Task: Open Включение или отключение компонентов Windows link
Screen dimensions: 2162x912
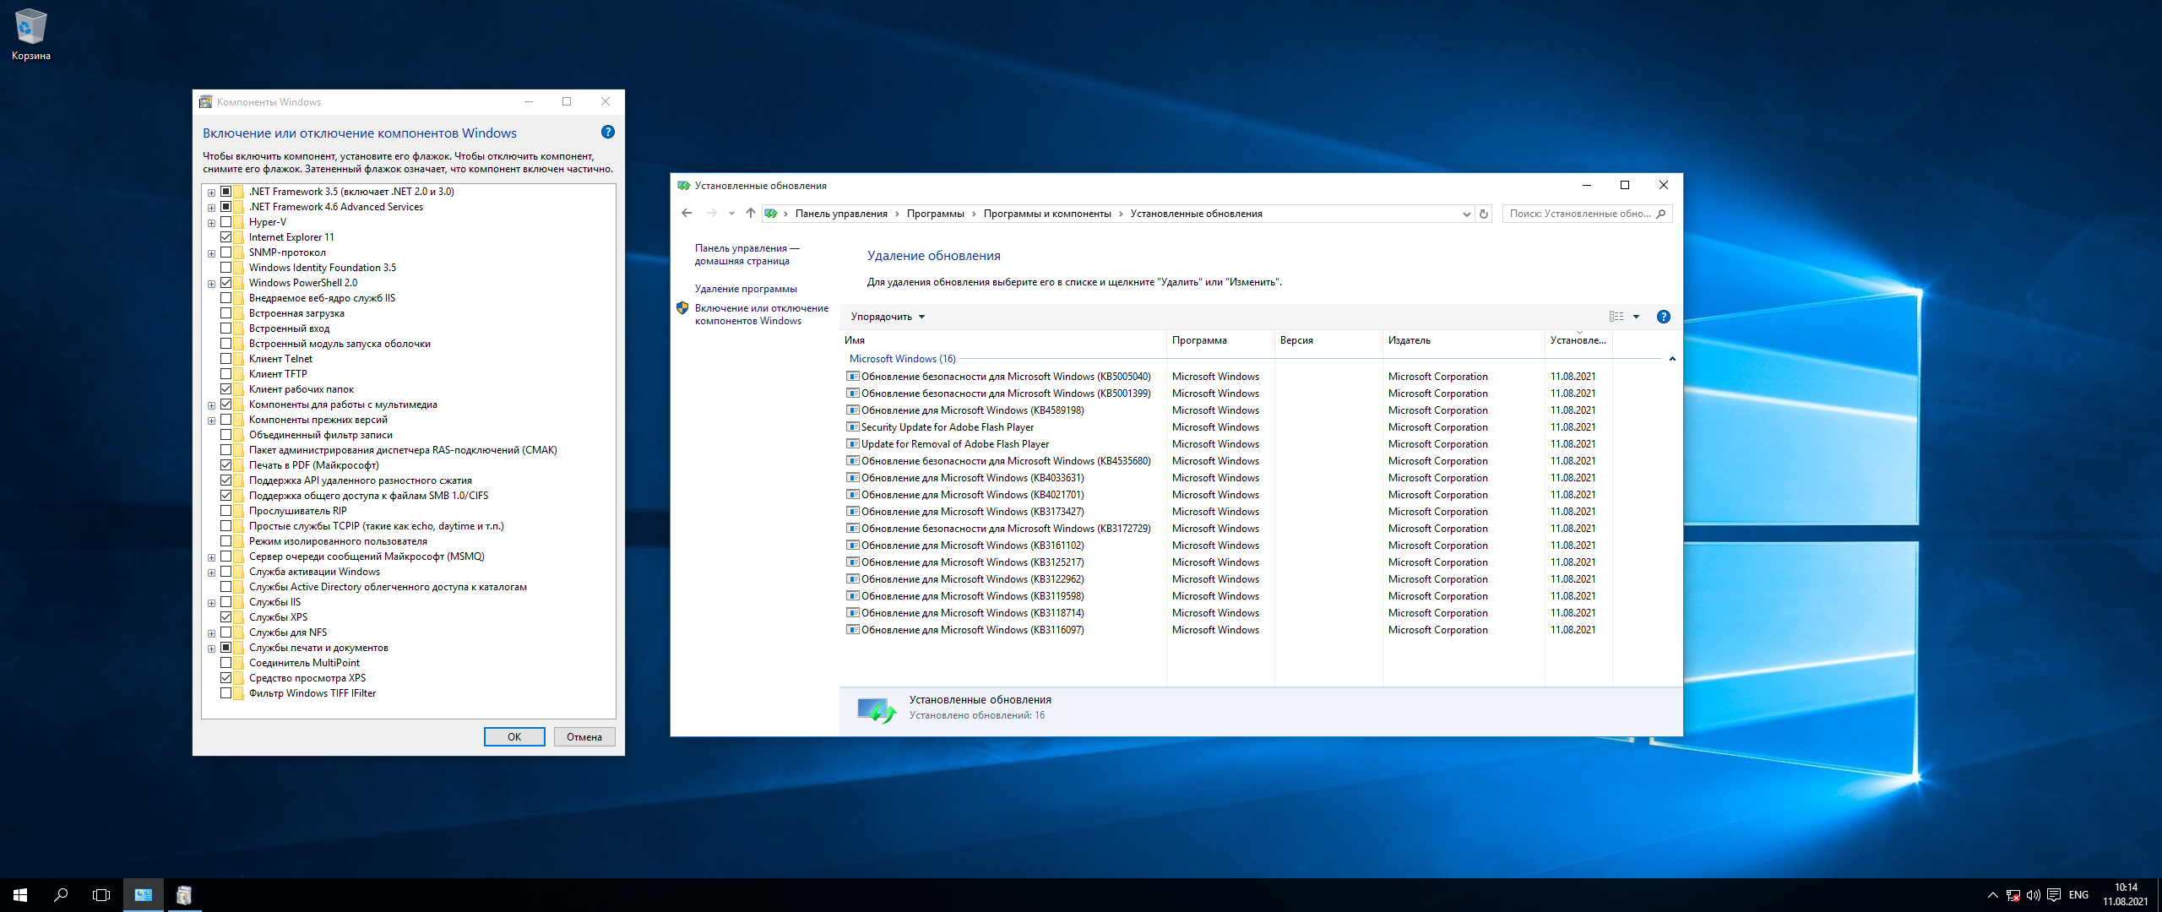Action: click(x=762, y=314)
